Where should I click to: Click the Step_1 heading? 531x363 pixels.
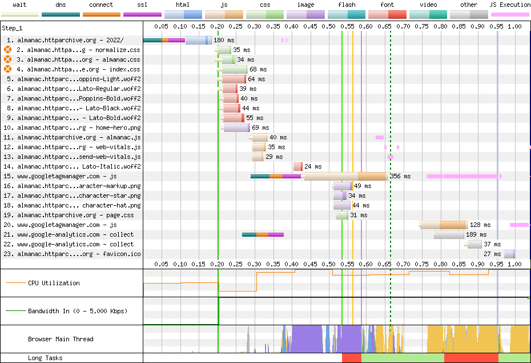tap(12, 28)
